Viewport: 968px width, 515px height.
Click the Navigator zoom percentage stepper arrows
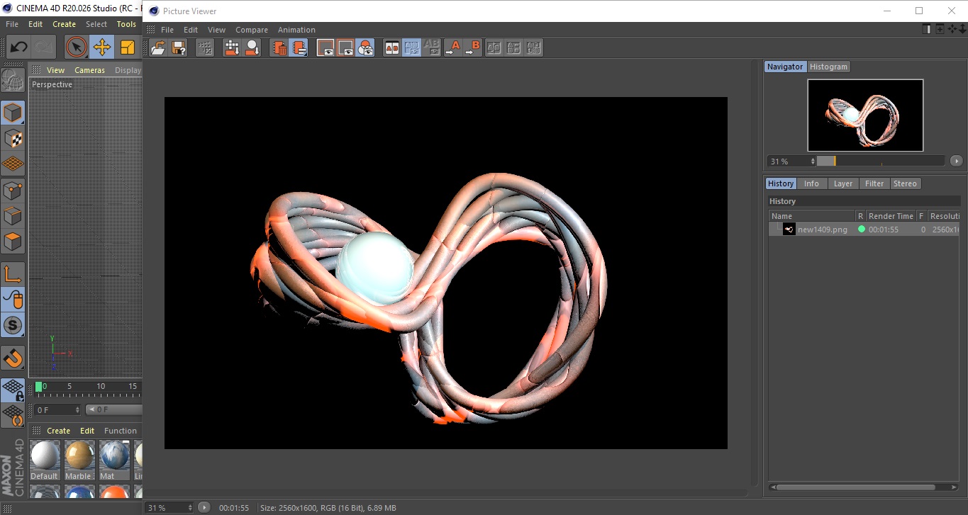813,162
